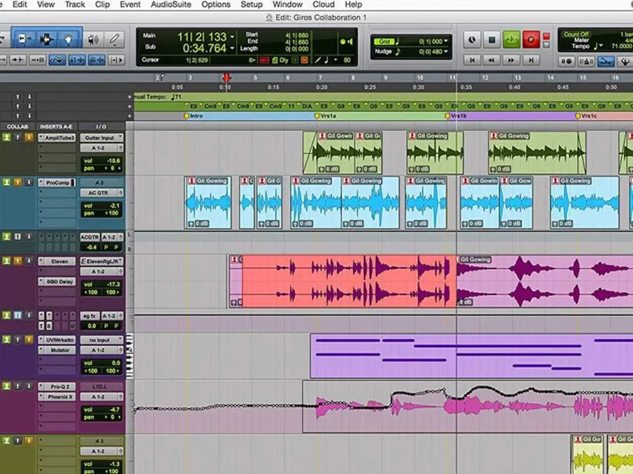Viewport: 633px width, 474px height.
Task: Open the AmpliTube3 insert plugin
Action: pyautogui.click(x=57, y=138)
